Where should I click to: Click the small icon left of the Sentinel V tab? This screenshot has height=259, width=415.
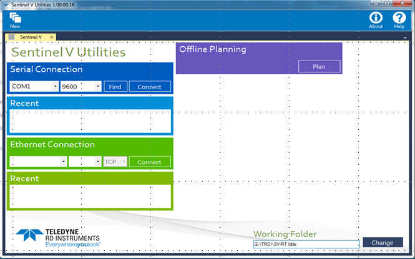coord(11,37)
